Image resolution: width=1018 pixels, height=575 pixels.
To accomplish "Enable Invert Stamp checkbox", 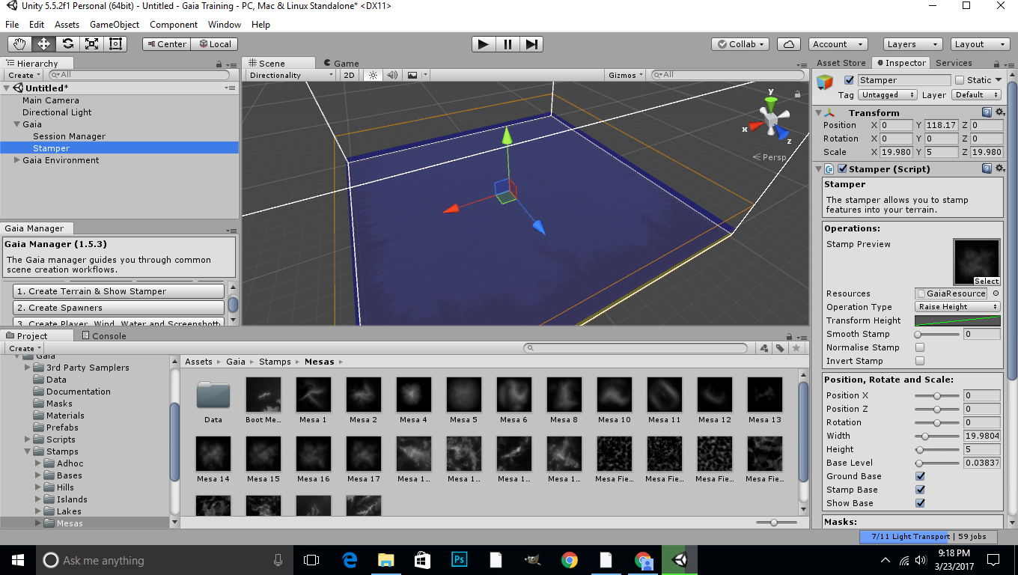I will tap(920, 361).
